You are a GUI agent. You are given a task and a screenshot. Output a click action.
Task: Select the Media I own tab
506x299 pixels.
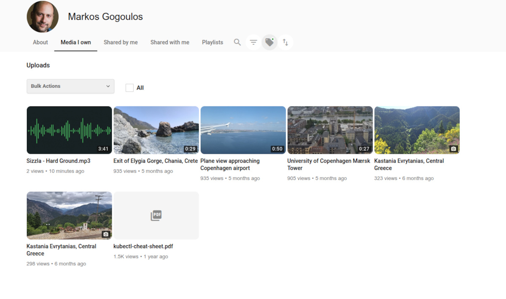(x=75, y=42)
